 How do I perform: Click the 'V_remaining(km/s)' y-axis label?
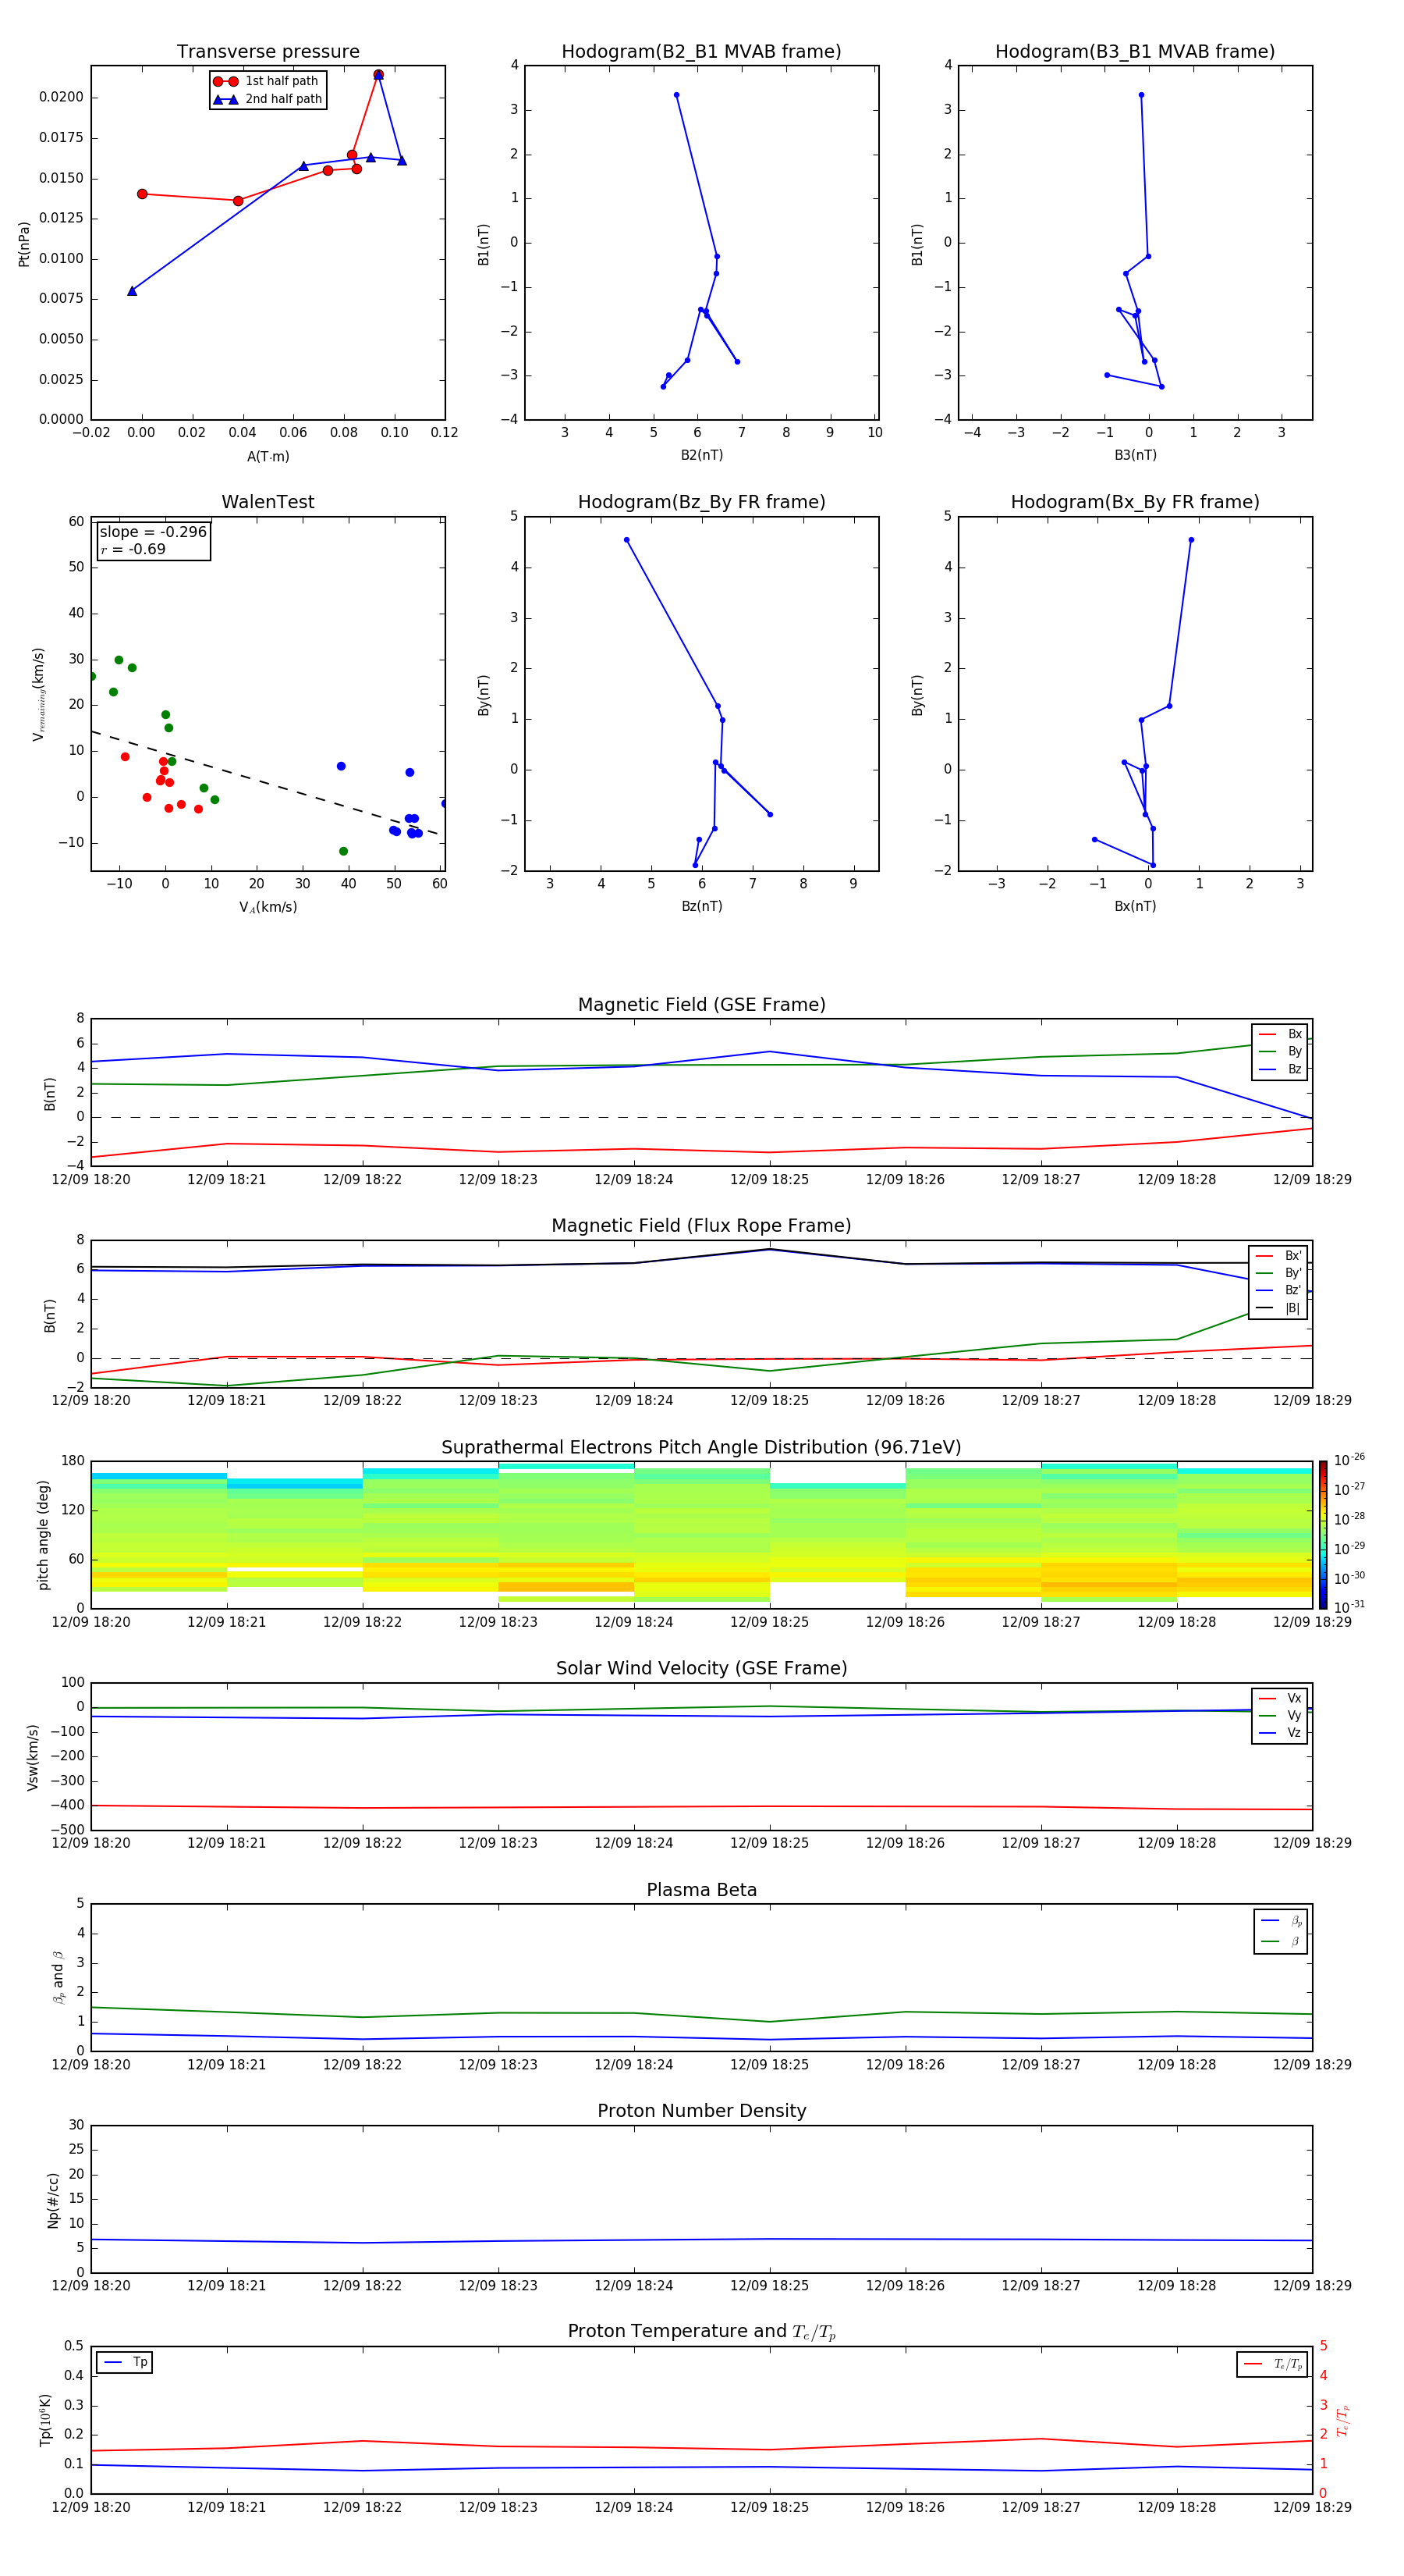[x=38, y=694]
